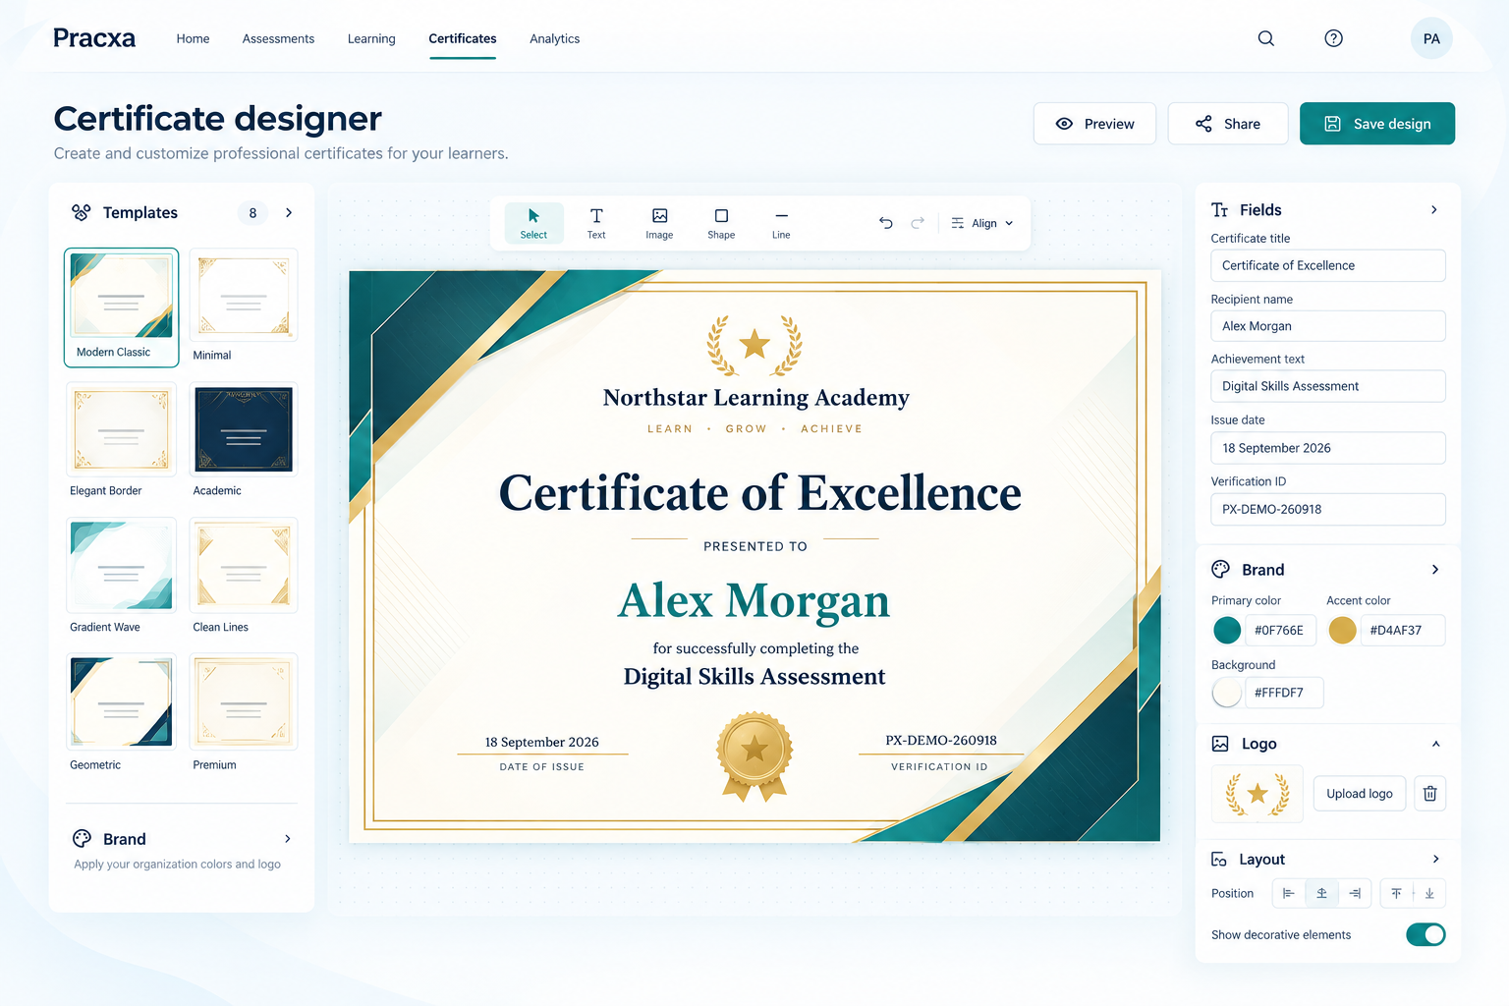Click the Save design button

tap(1377, 124)
